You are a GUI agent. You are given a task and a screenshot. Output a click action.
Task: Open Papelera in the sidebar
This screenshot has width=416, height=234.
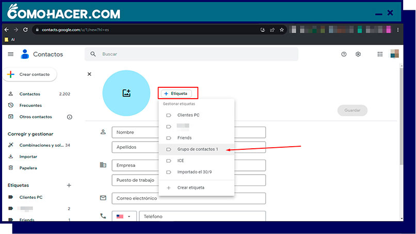(28, 168)
